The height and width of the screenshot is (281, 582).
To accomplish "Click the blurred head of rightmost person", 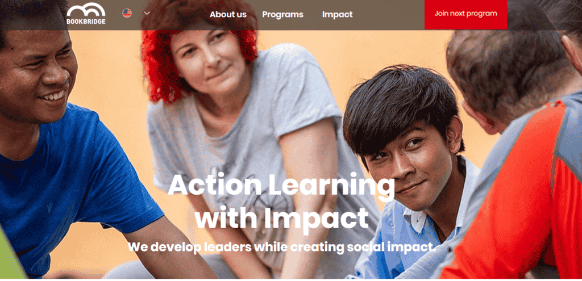I will click(505, 74).
